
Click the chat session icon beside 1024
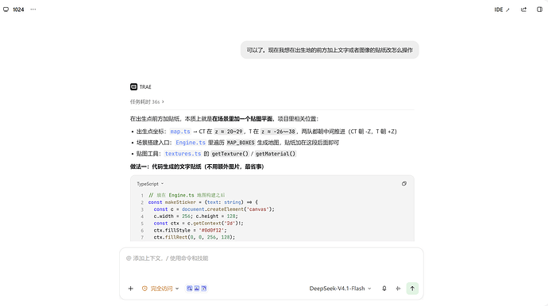pos(6,10)
